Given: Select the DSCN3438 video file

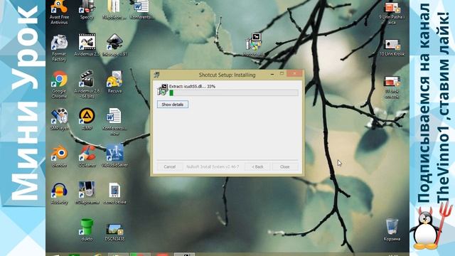Looking at the screenshot, I should pyautogui.click(x=114, y=233).
